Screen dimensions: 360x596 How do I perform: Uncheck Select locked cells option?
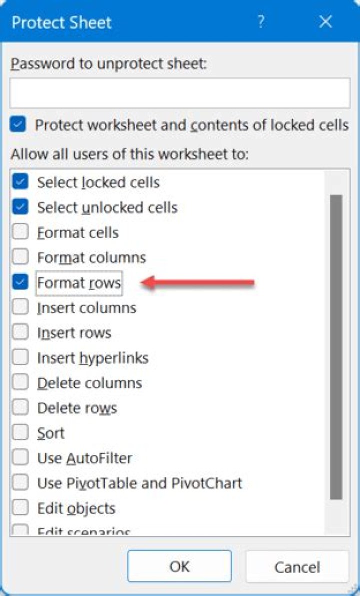tap(20, 182)
